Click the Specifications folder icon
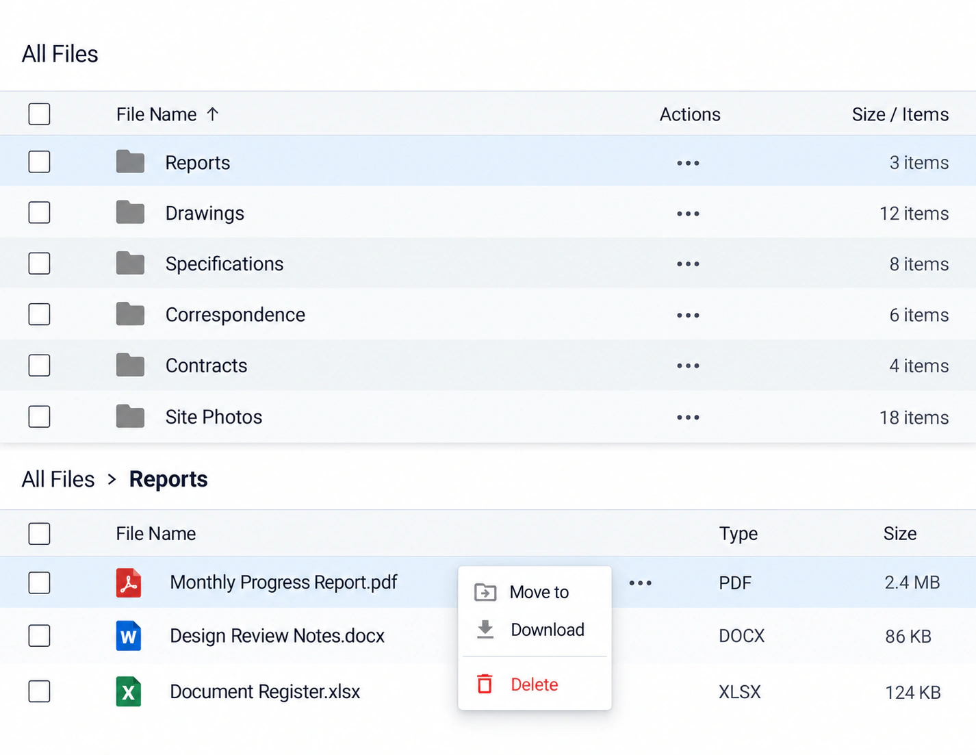The width and height of the screenshot is (976, 755). pos(130,264)
